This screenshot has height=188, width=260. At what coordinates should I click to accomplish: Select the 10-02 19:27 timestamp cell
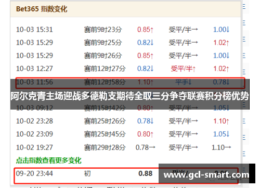click(x=34, y=147)
